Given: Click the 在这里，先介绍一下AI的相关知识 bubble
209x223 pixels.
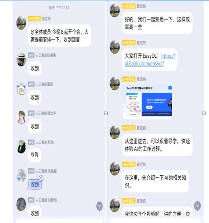Looking at the screenshot, I should click(x=155, y=181).
